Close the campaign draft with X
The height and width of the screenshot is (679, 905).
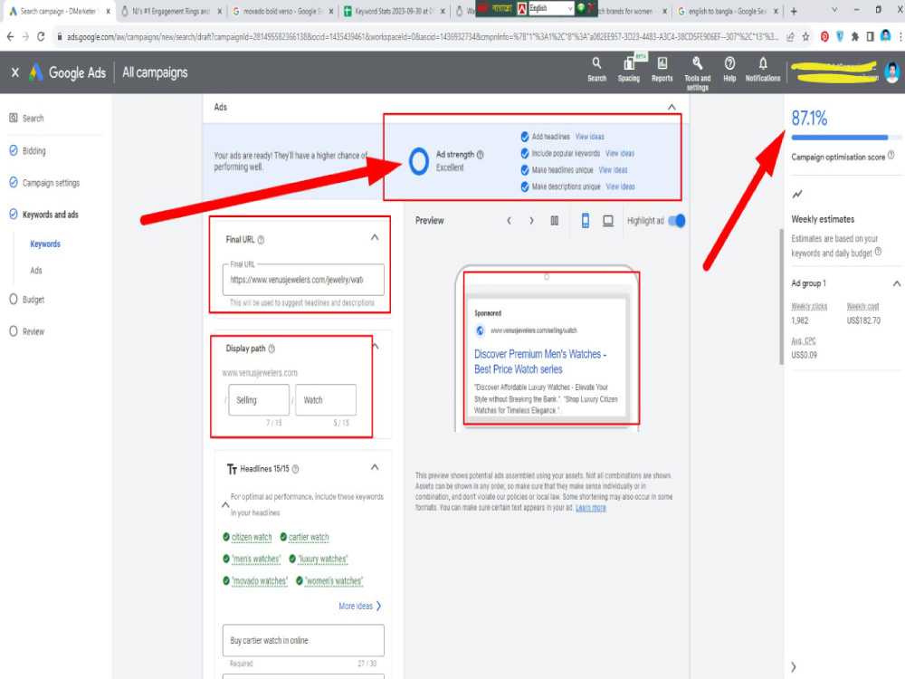pos(15,72)
